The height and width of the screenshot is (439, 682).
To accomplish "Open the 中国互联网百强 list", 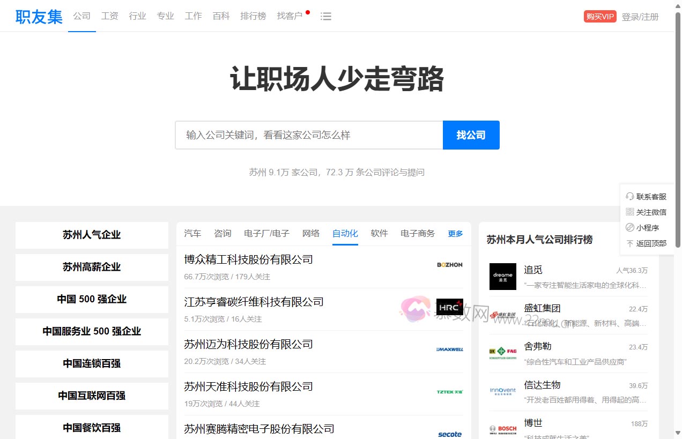I will 91,396.
